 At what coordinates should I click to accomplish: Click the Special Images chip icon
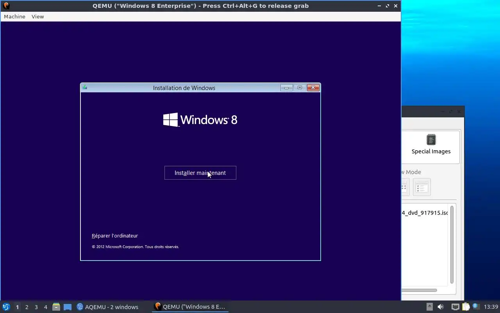431,140
